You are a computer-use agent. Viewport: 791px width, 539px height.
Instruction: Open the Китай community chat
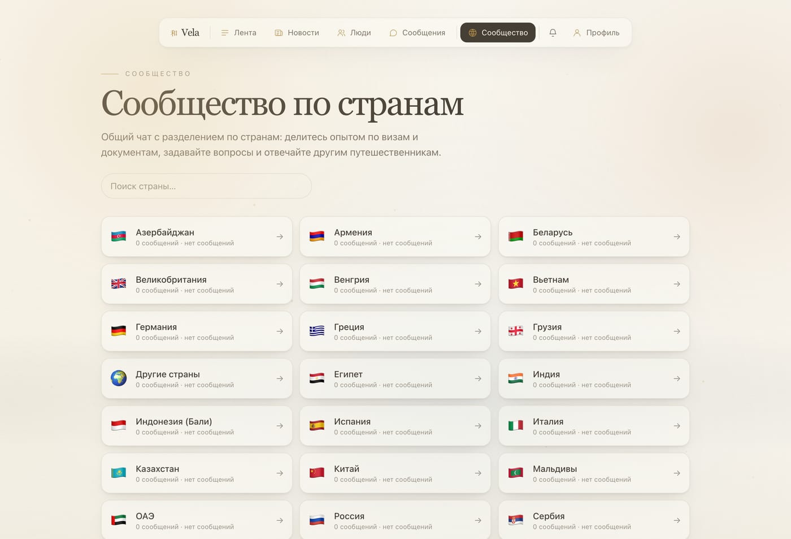(395, 473)
